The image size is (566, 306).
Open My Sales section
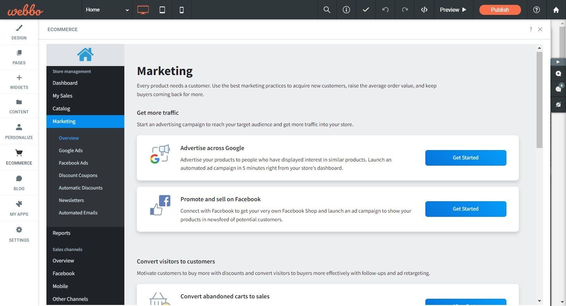(85, 96)
